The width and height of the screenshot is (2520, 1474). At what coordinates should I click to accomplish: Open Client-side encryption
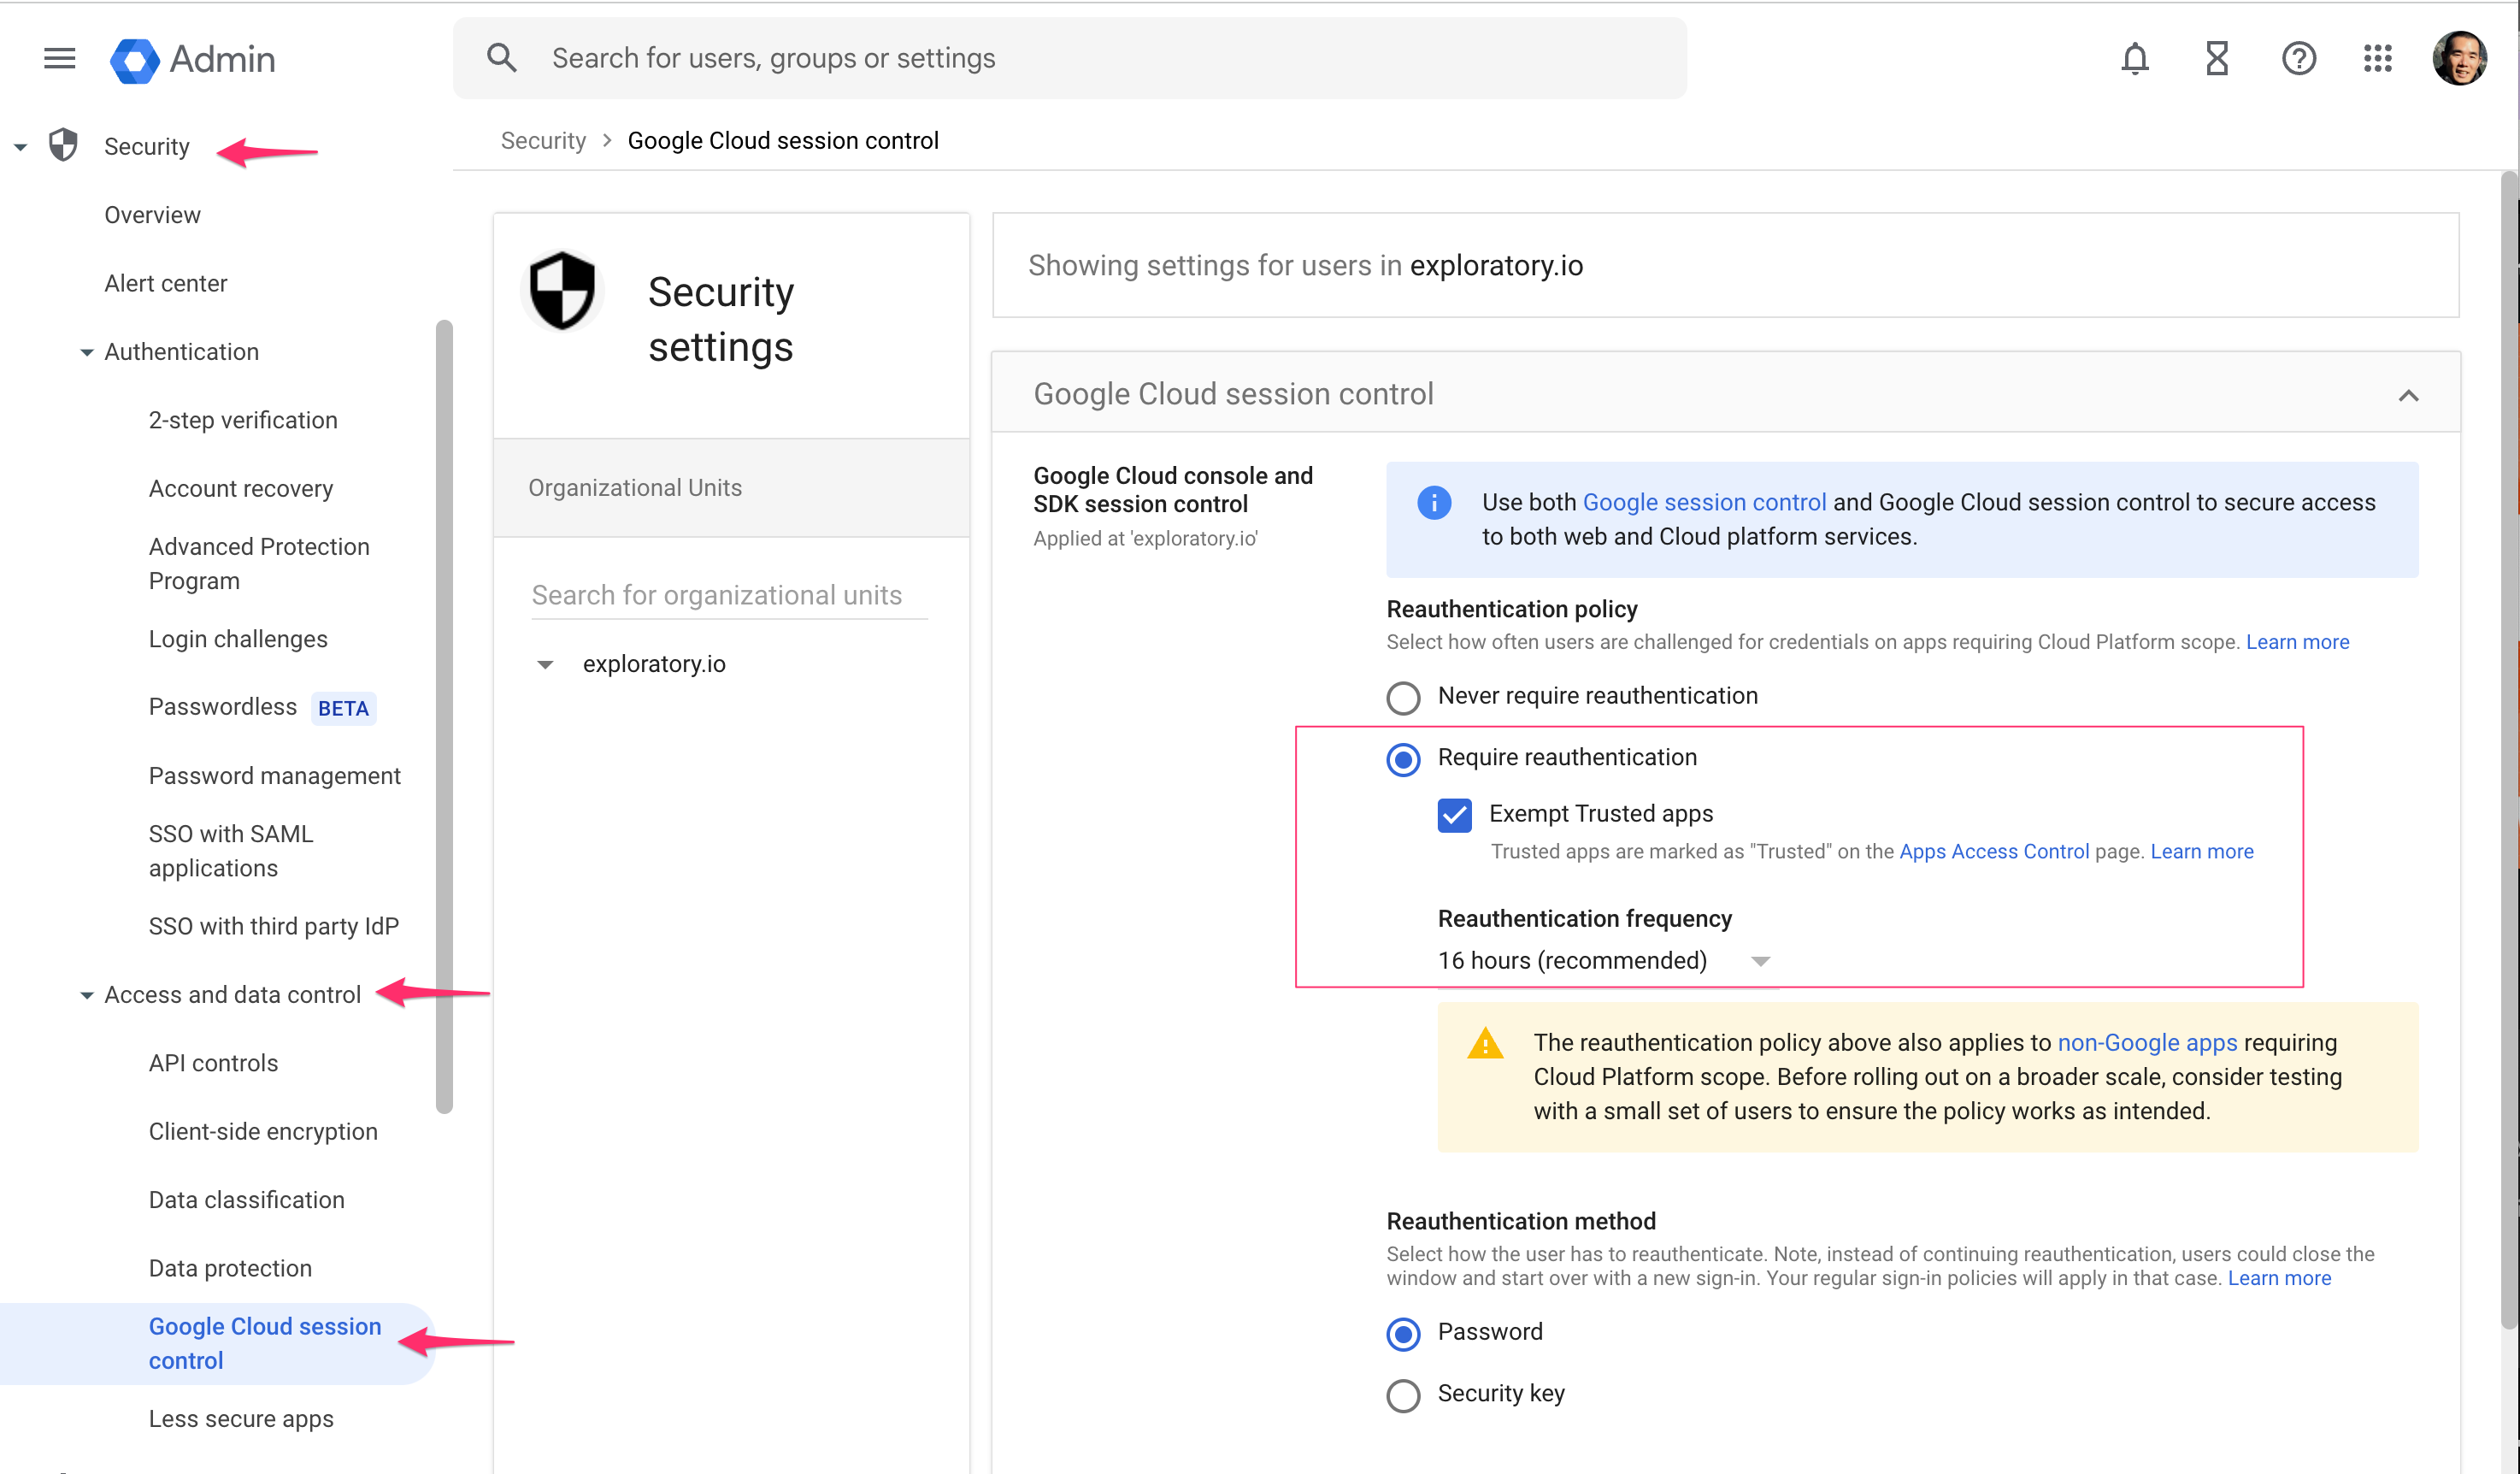263,1131
